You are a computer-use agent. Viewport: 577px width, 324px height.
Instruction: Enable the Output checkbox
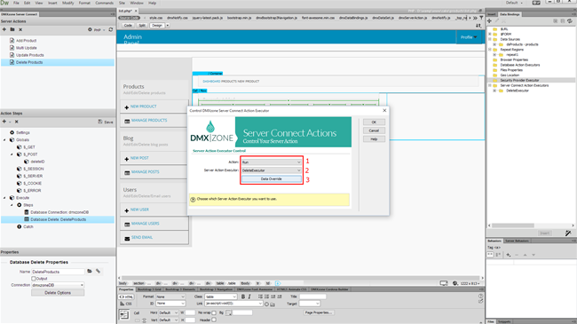(34, 279)
